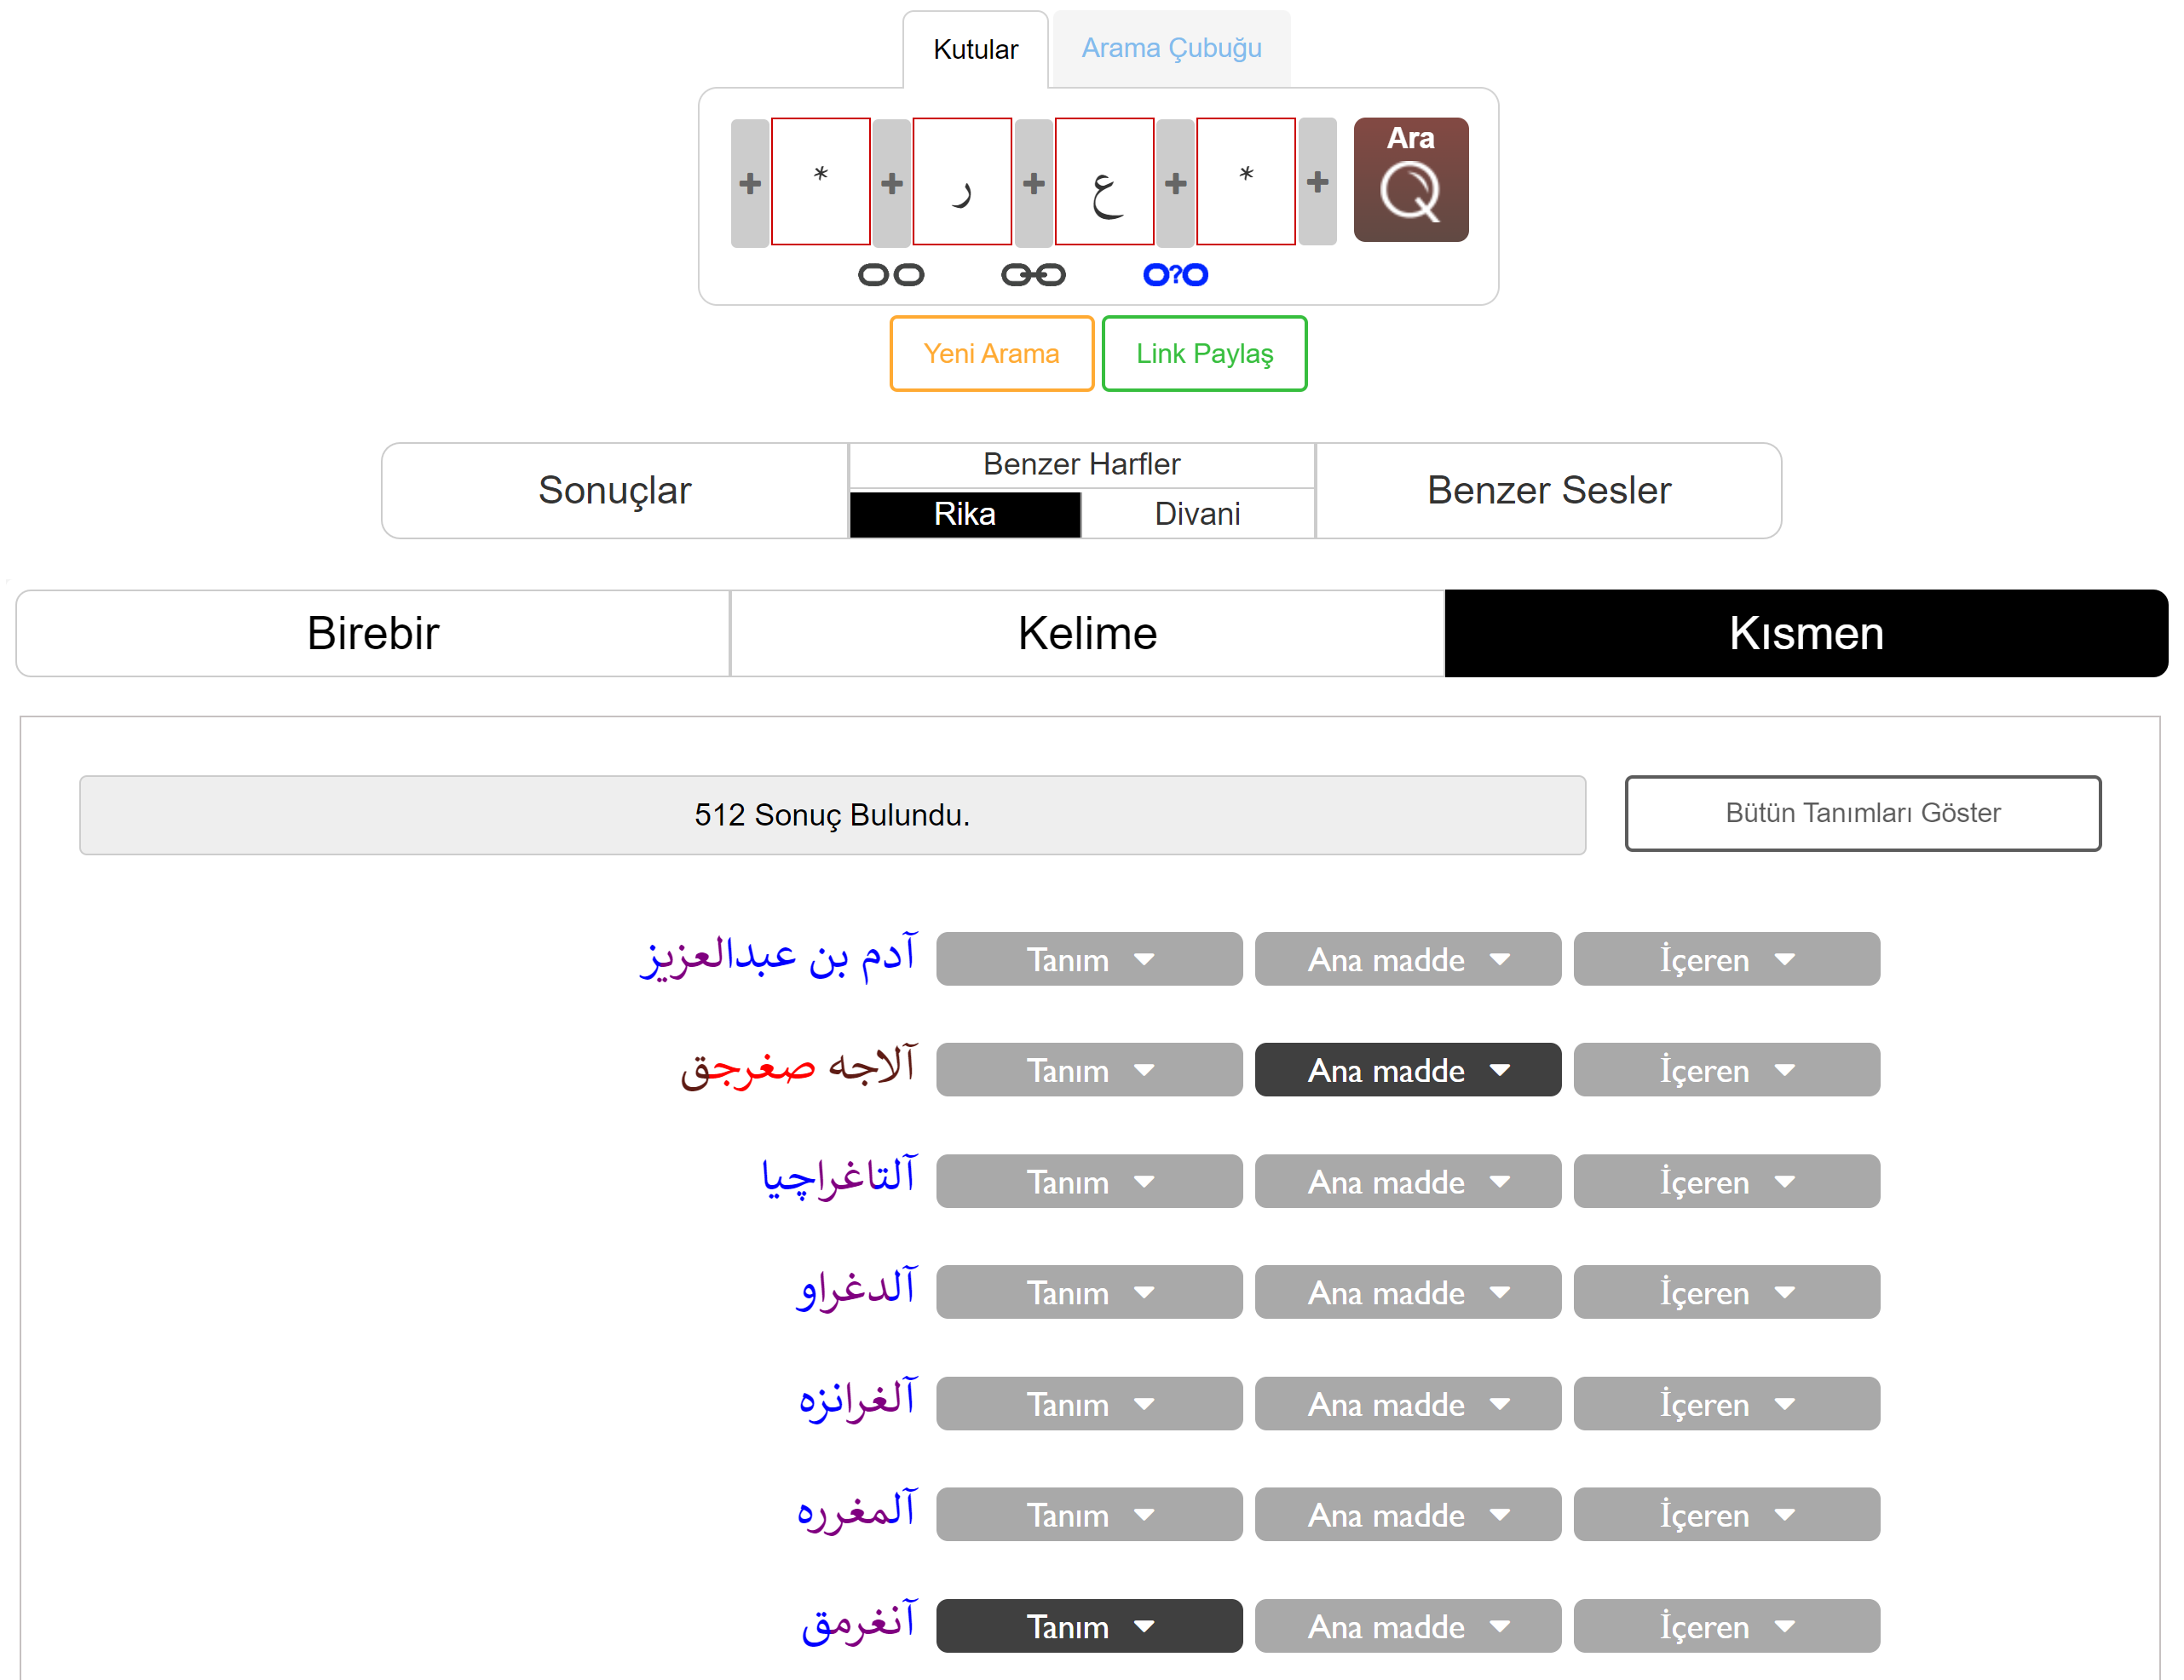This screenshot has height=1680, width=2184.
Task: Click the Yeni Arama button
Action: 991,354
